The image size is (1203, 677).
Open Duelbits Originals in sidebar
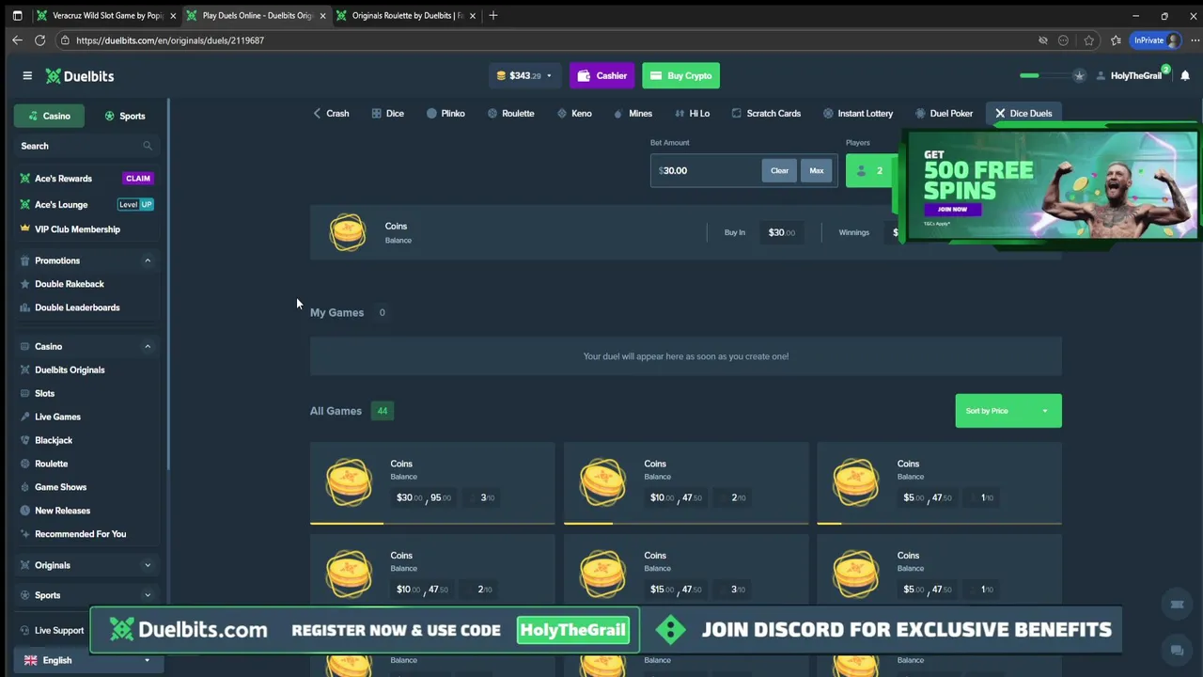[x=70, y=370]
